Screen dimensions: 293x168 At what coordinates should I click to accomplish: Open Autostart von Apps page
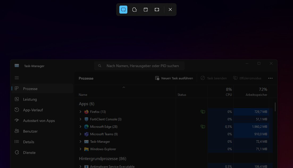39,121
